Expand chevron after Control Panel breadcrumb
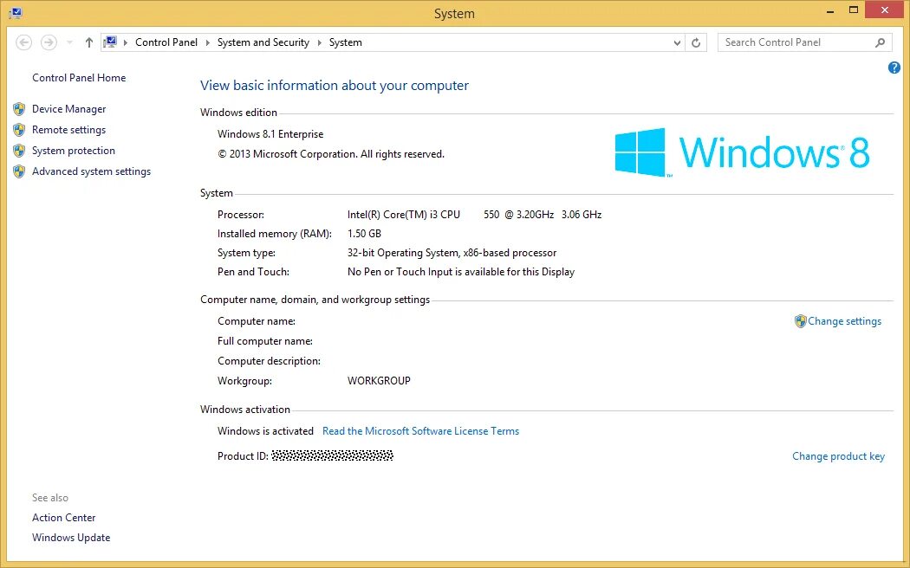910x568 pixels. [208, 42]
